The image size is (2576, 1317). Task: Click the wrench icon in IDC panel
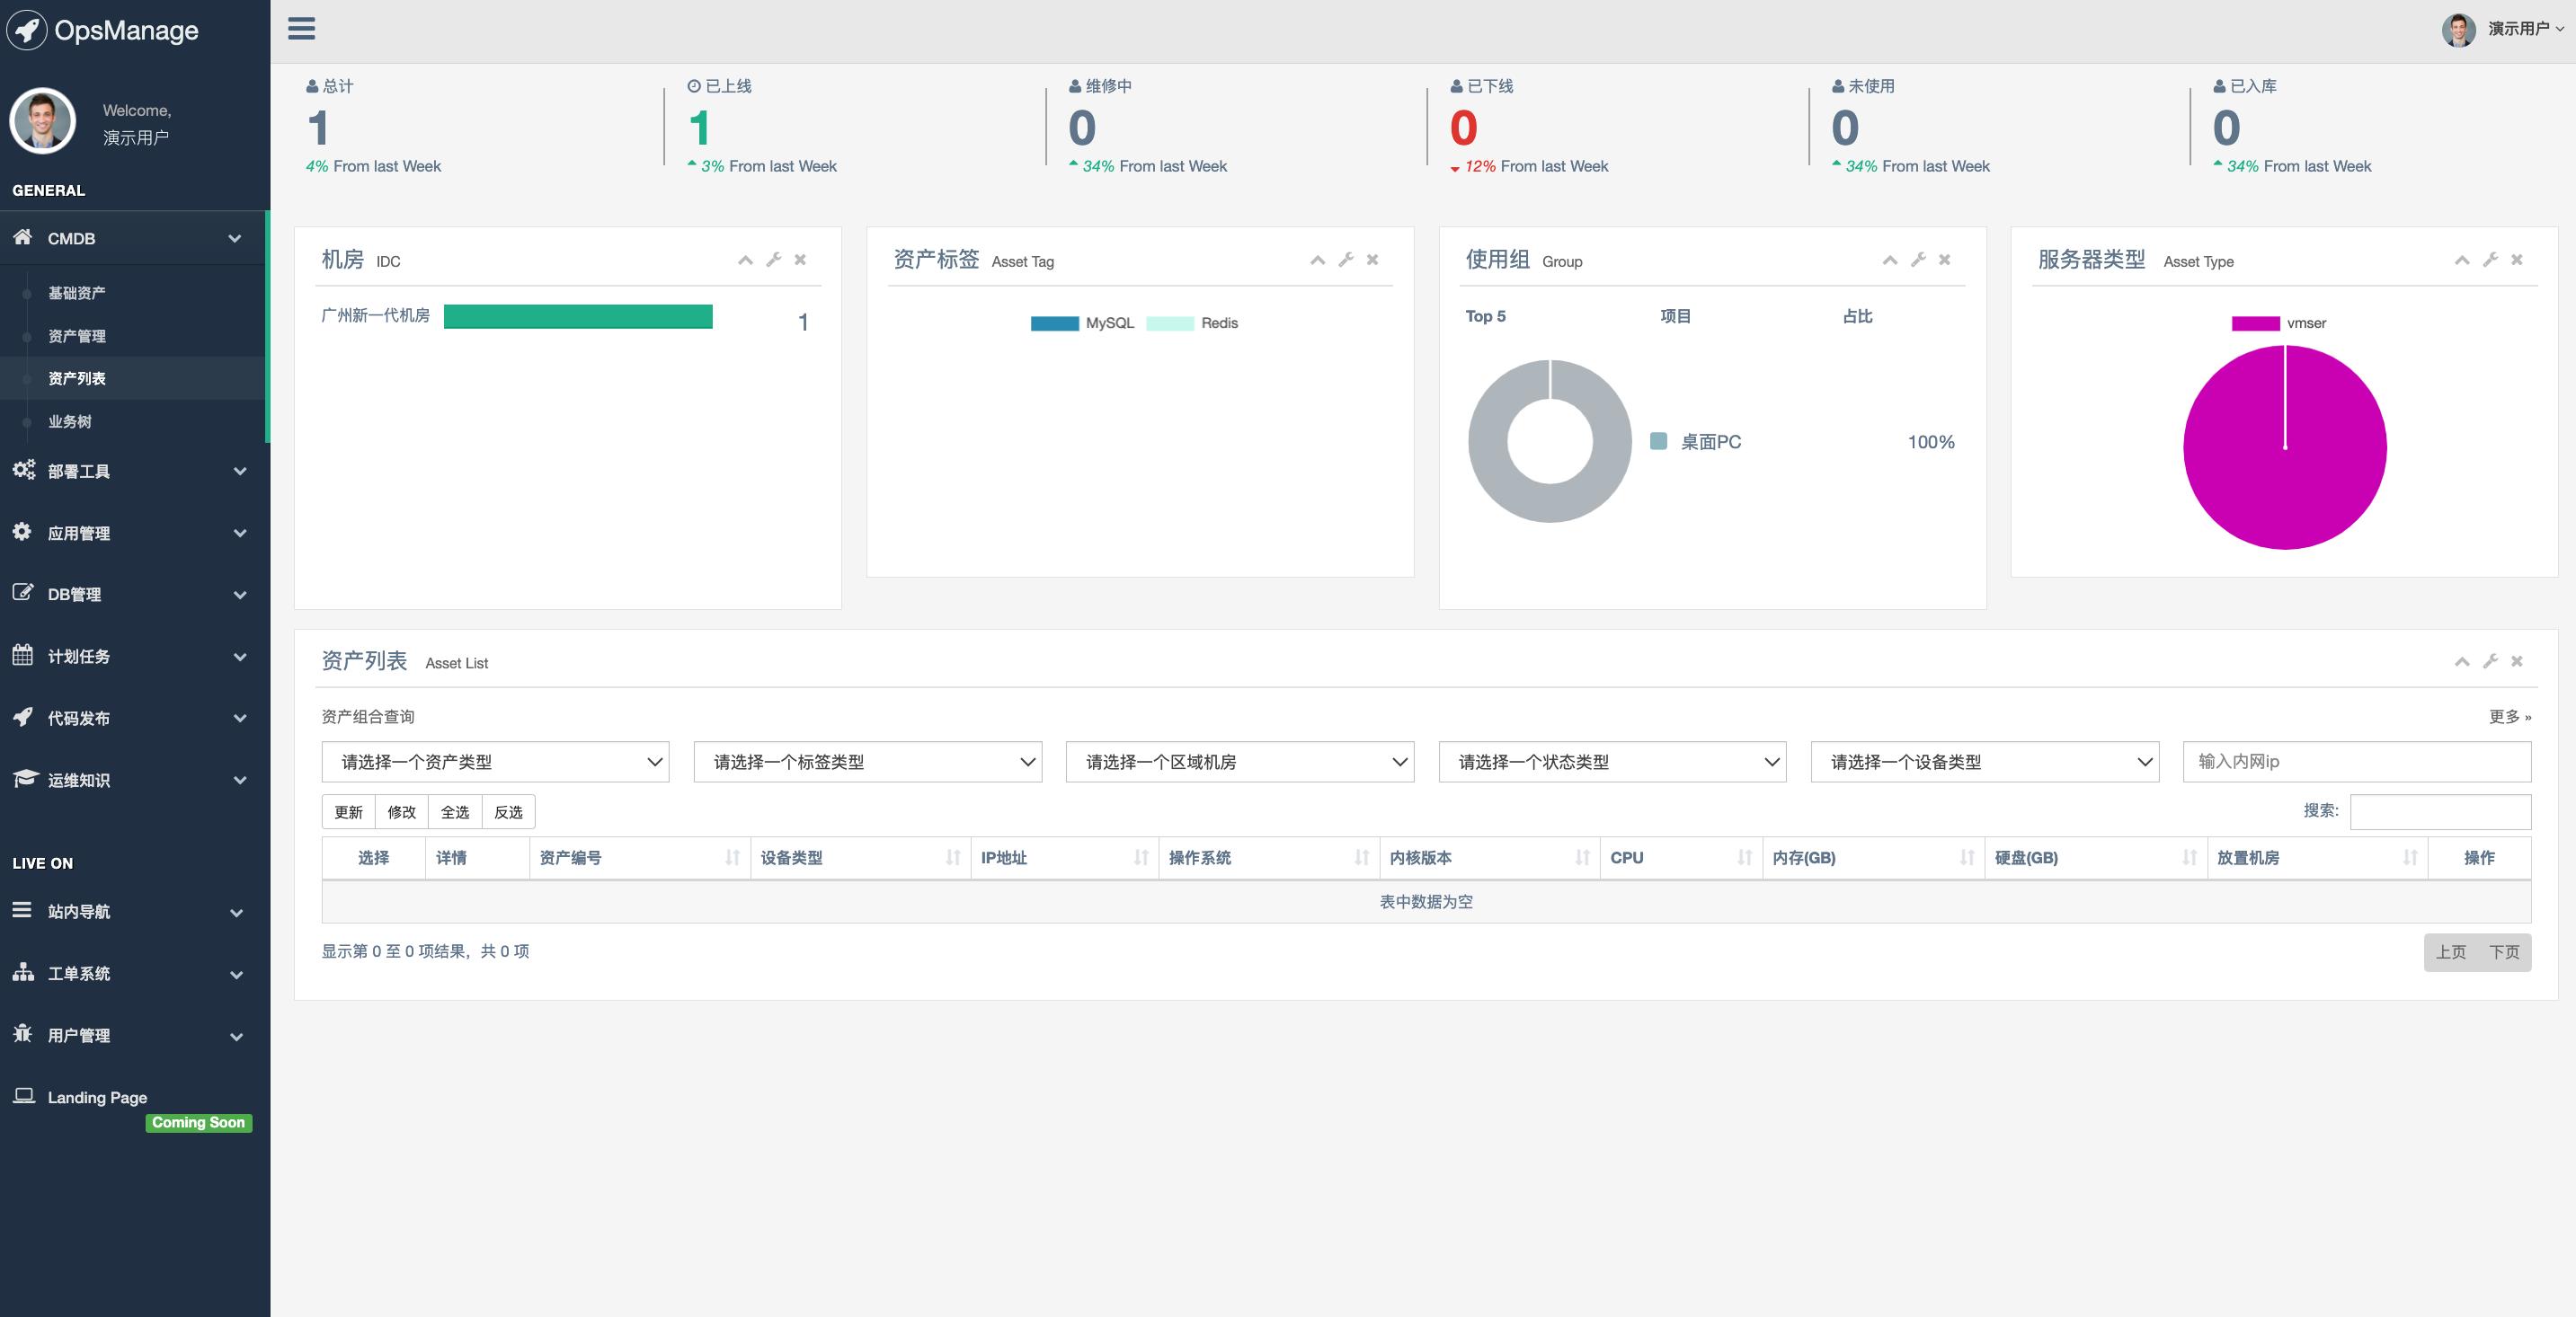[x=773, y=260]
